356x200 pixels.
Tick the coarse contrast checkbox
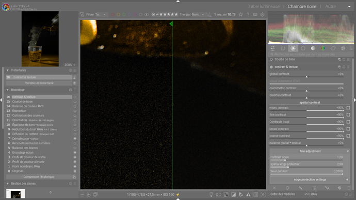(x=348, y=136)
